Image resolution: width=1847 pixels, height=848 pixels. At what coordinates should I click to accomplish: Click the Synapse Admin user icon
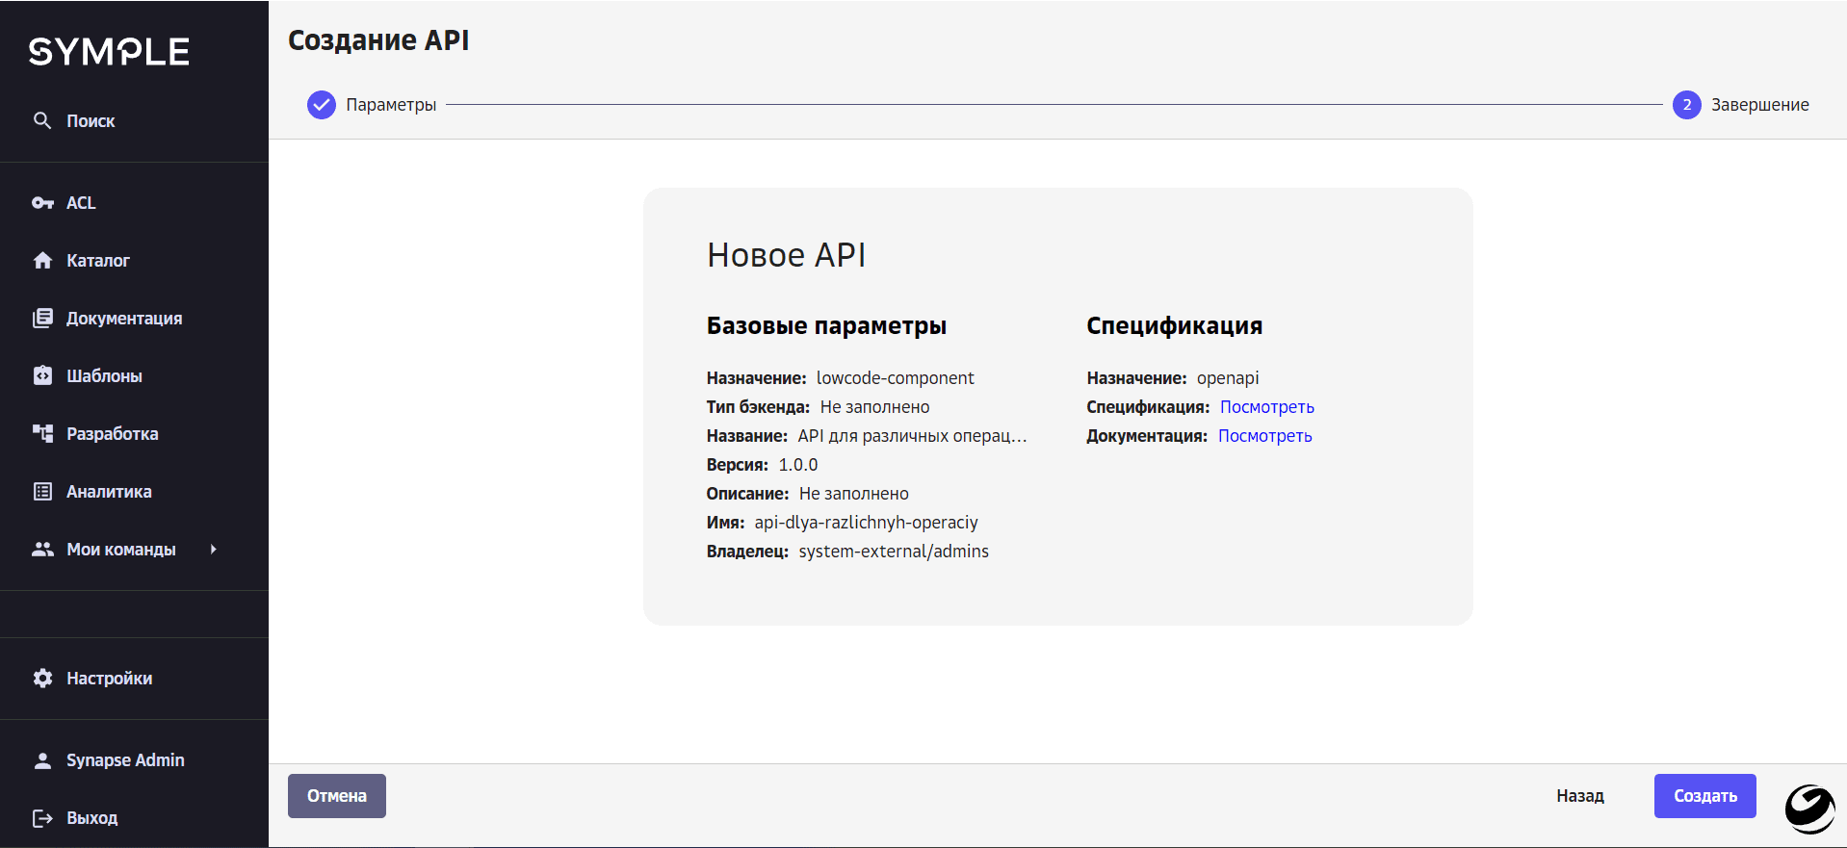pyautogui.click(x=42, y=760)
